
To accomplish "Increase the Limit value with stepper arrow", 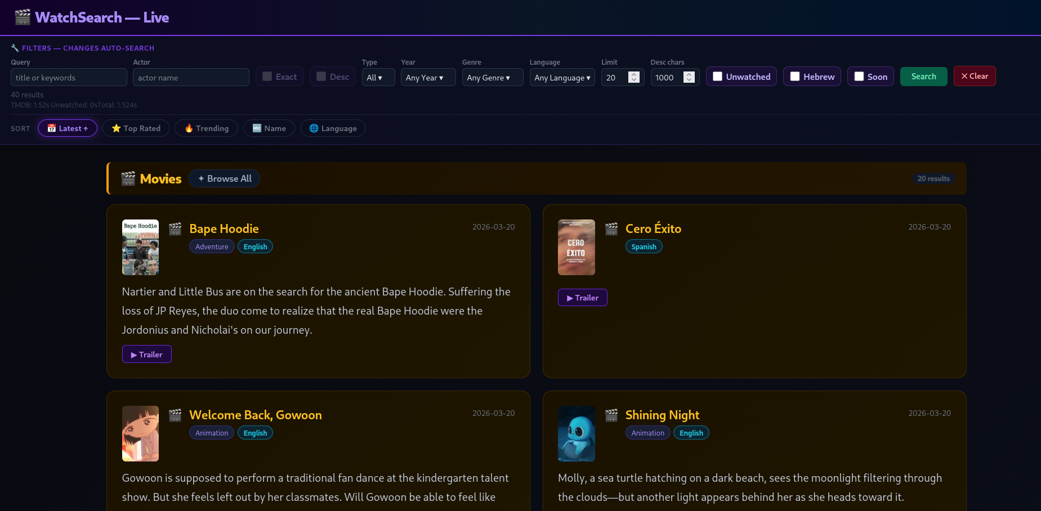I will point(634,74).
